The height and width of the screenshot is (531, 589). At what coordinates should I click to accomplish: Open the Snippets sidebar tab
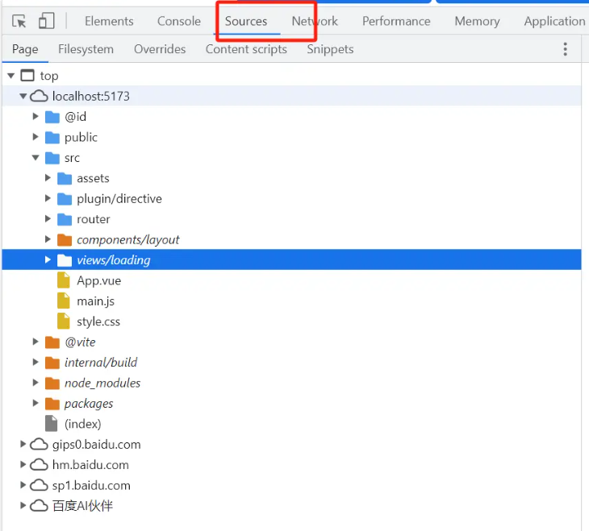pos(330,49)
